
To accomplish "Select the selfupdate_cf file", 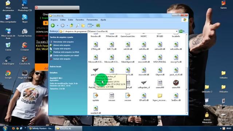I will click(x=144, y=84).
